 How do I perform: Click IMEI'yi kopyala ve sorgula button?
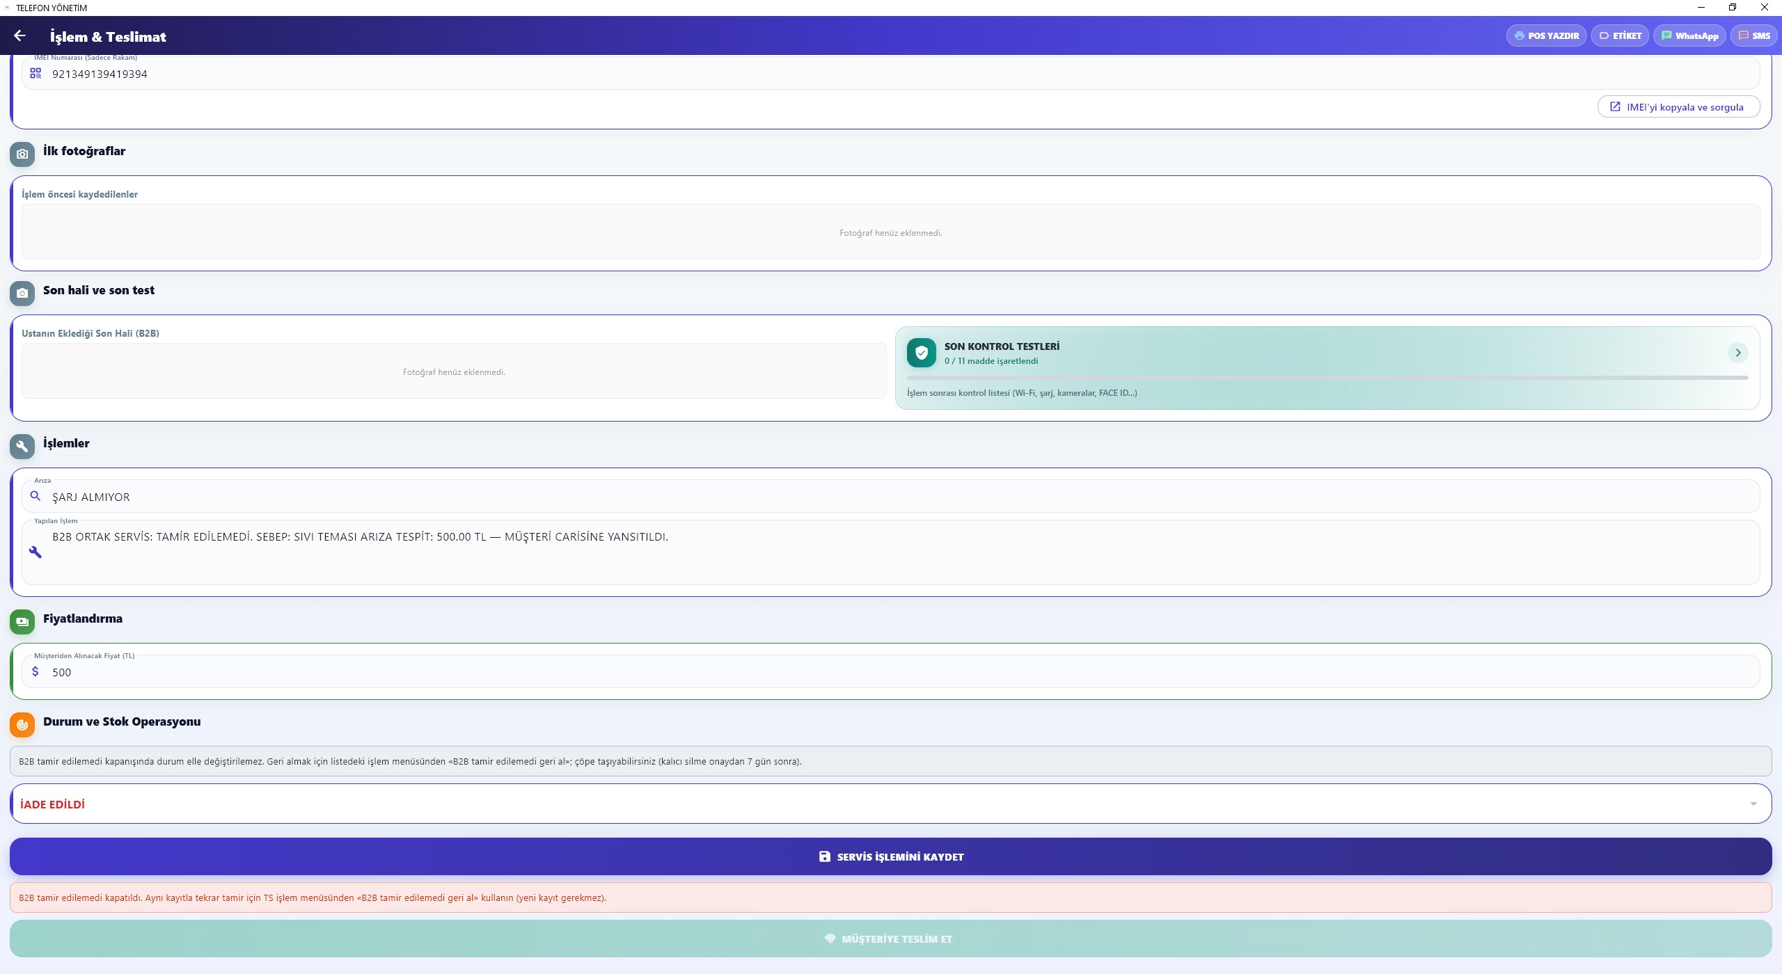coord(1678,107)
